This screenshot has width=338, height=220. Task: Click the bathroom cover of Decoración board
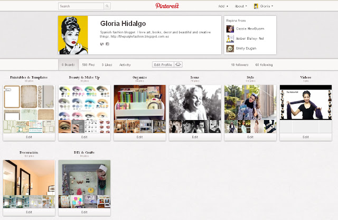[x=29, y=178]
